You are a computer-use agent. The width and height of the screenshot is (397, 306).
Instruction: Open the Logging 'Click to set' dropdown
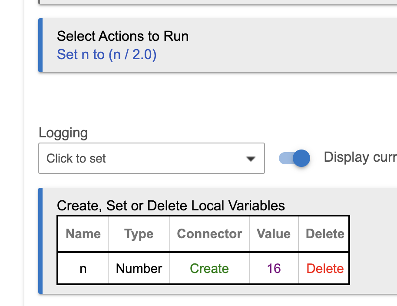click(x=152, y=158)
